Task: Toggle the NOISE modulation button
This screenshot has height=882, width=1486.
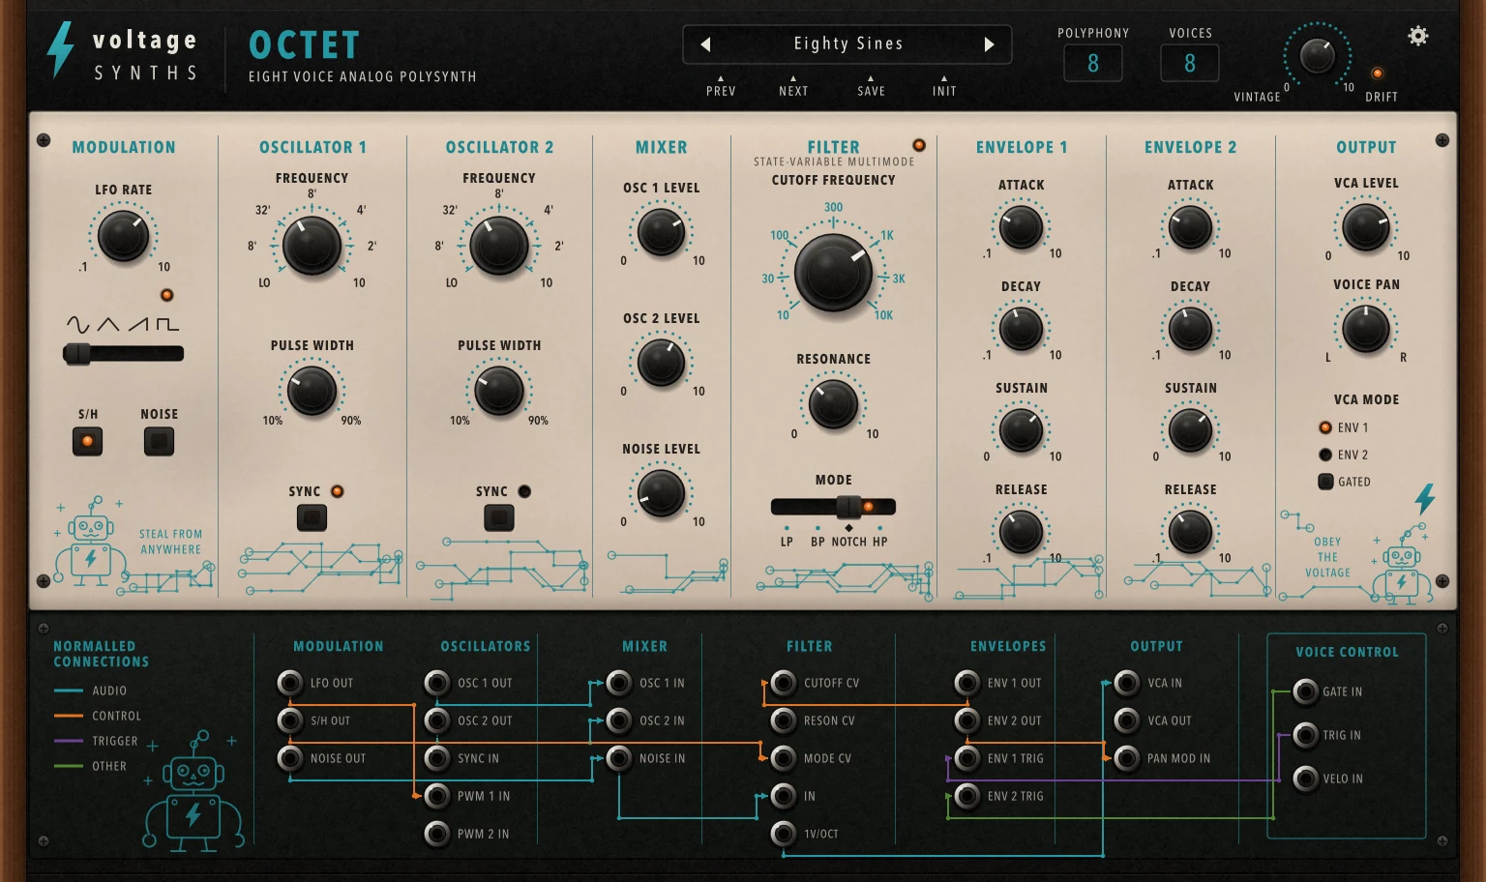Action: [159, 441]
